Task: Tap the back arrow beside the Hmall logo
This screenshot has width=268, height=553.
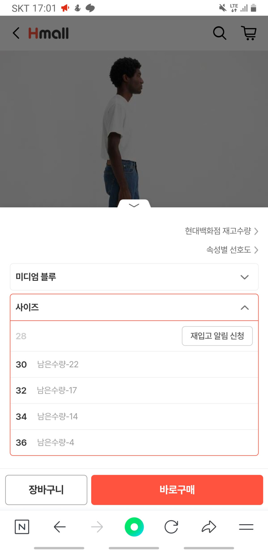Action: pyautogui.click(x=16, y=33)
